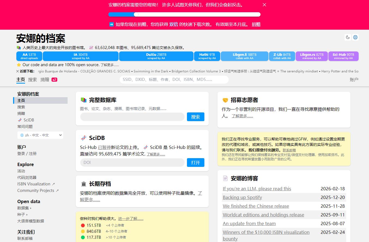Toggle dark mode with the moon icon
369x242 pixels.
(x=347, y=37)
